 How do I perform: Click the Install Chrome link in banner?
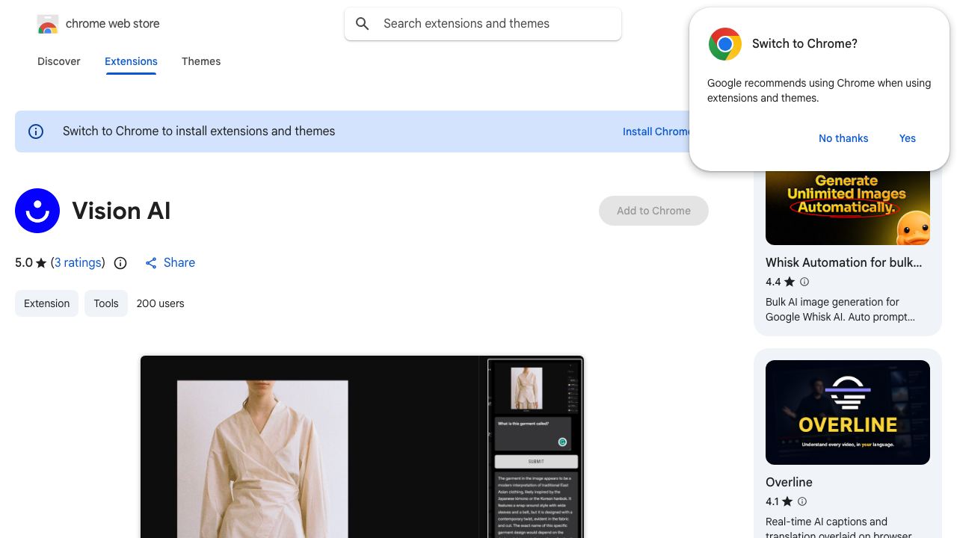pyautogui.click(x=656, y=132)
